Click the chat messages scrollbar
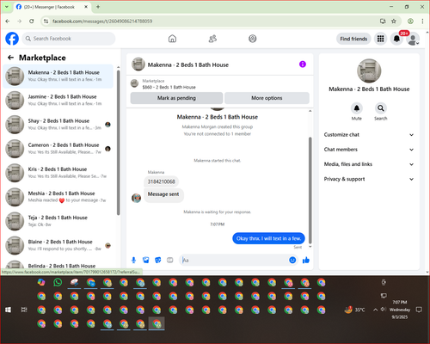Screen dimensions: 430x344 click(x=310, y=191)
